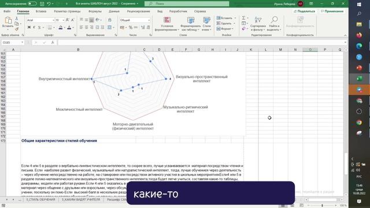The width and height of the screenshot is (370, 208).
Task: Switch to the Вид ribbon tab
Action: click(x=160, y=12)
